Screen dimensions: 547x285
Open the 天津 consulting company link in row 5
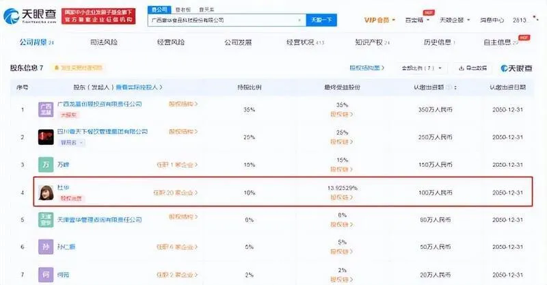(99, 220)
